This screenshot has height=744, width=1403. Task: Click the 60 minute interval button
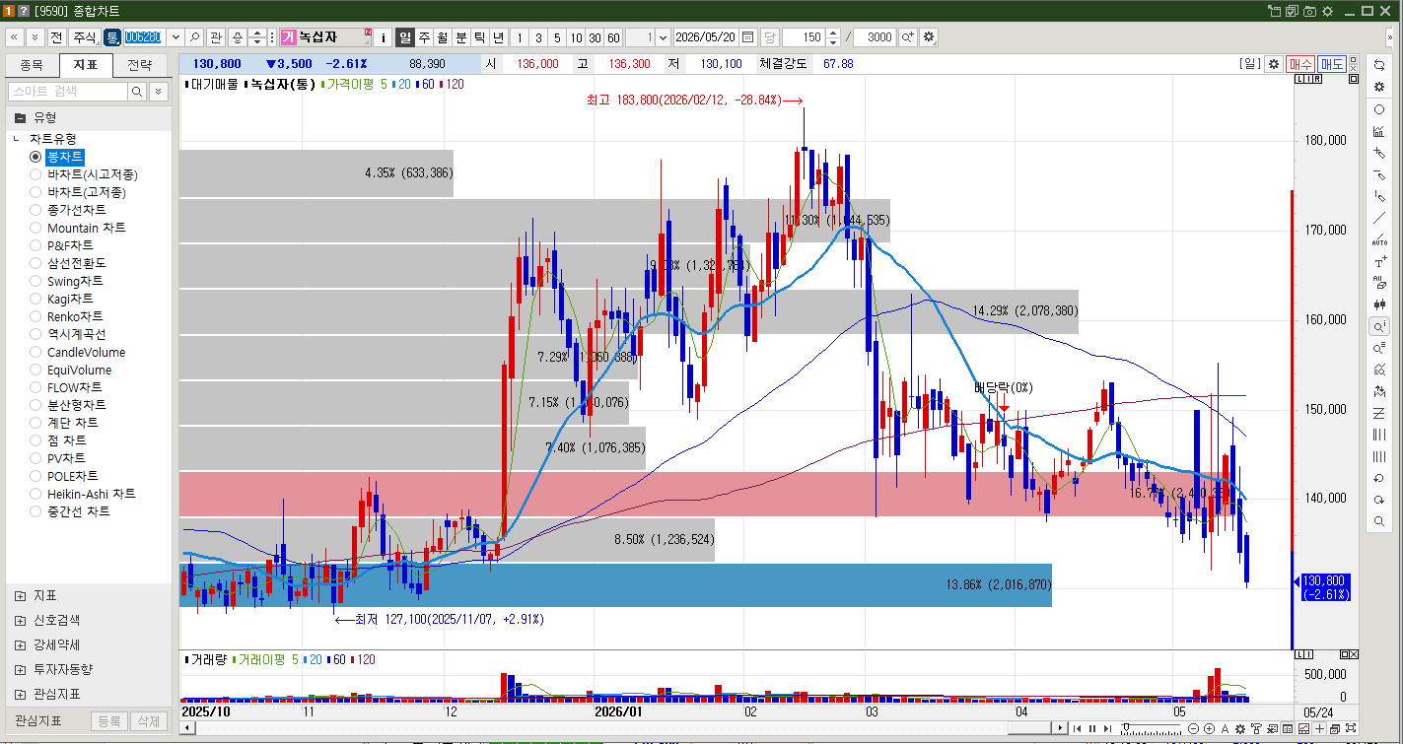[613, 37]
